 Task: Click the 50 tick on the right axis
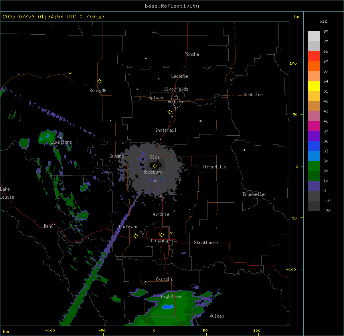[295, 115]
